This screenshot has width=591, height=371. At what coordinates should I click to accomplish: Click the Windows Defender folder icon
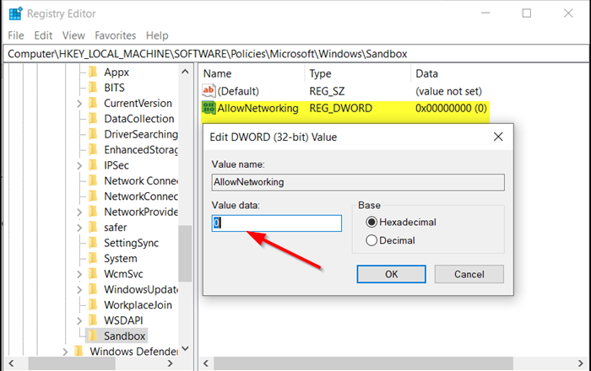(x=79, y=351)
